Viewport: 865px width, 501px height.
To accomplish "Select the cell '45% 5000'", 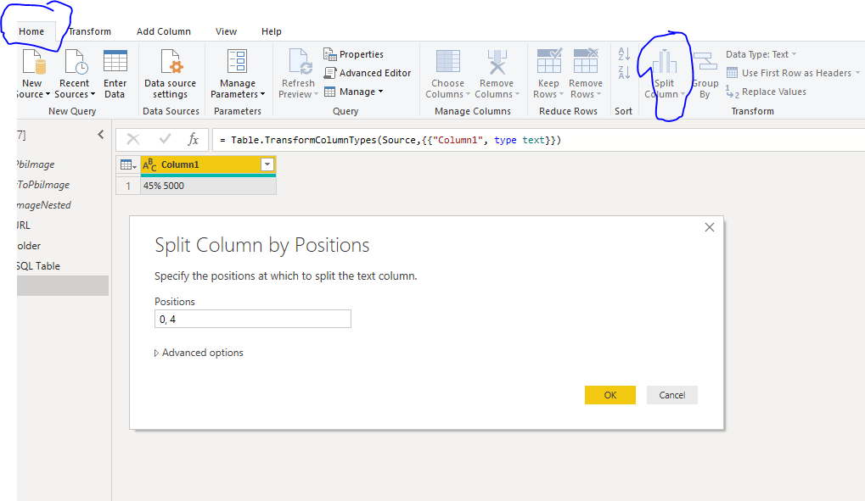I will [209, 186].
